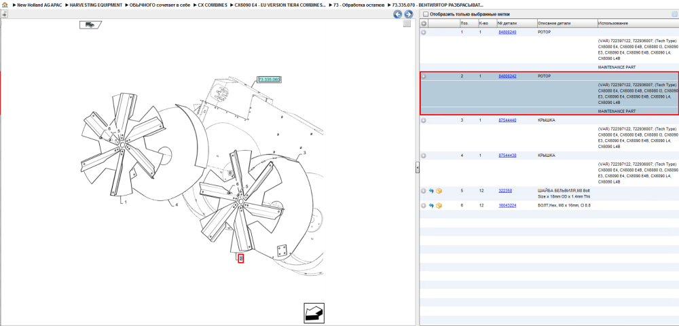Open part number 322358
679x326 pixels.
tap(505, 191)
